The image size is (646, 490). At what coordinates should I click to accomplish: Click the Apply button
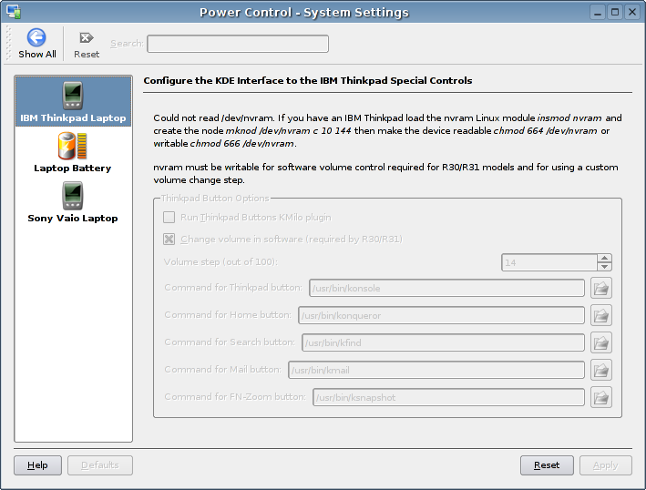pyautogui.click(x=605, y=465)
